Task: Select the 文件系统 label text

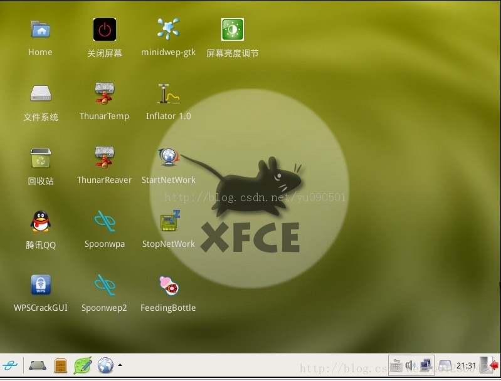Action: click(x=41, y=117)
